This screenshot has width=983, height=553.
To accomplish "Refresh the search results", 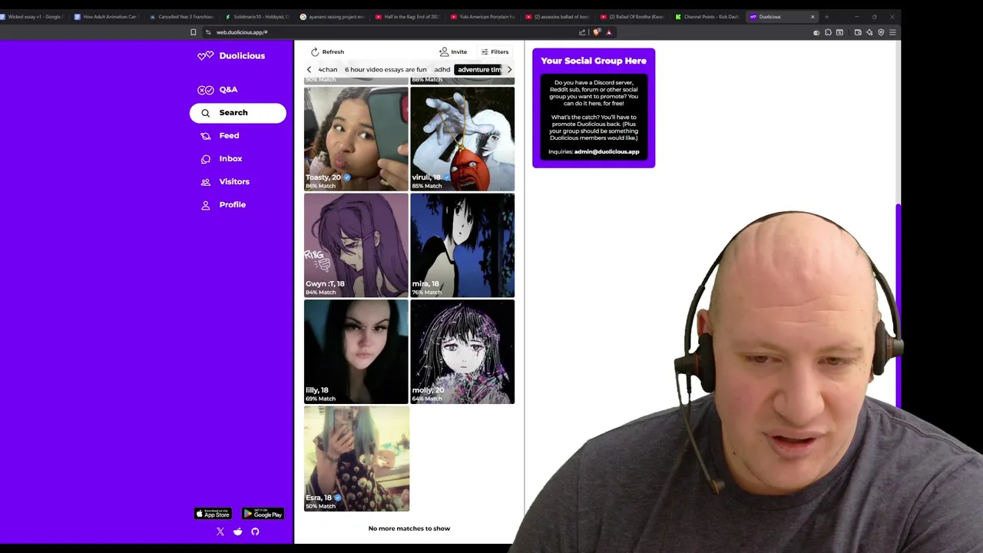I will (327, 51).
